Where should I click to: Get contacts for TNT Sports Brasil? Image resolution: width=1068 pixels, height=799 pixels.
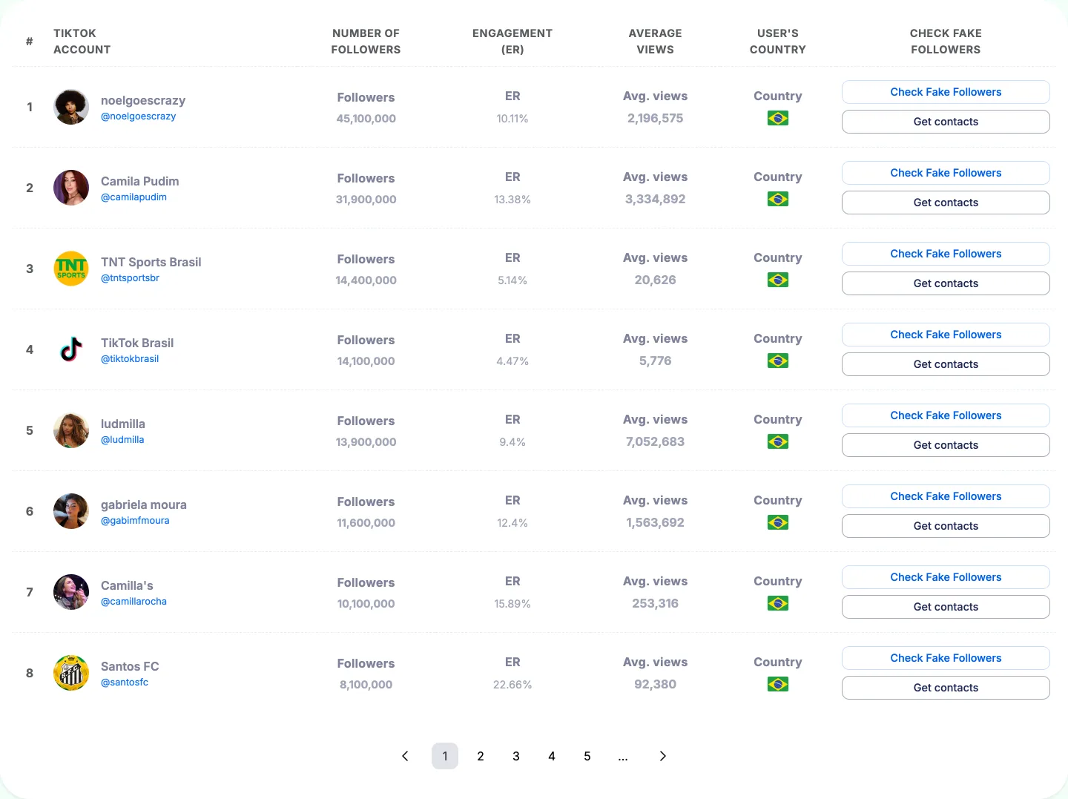(946, 283)
